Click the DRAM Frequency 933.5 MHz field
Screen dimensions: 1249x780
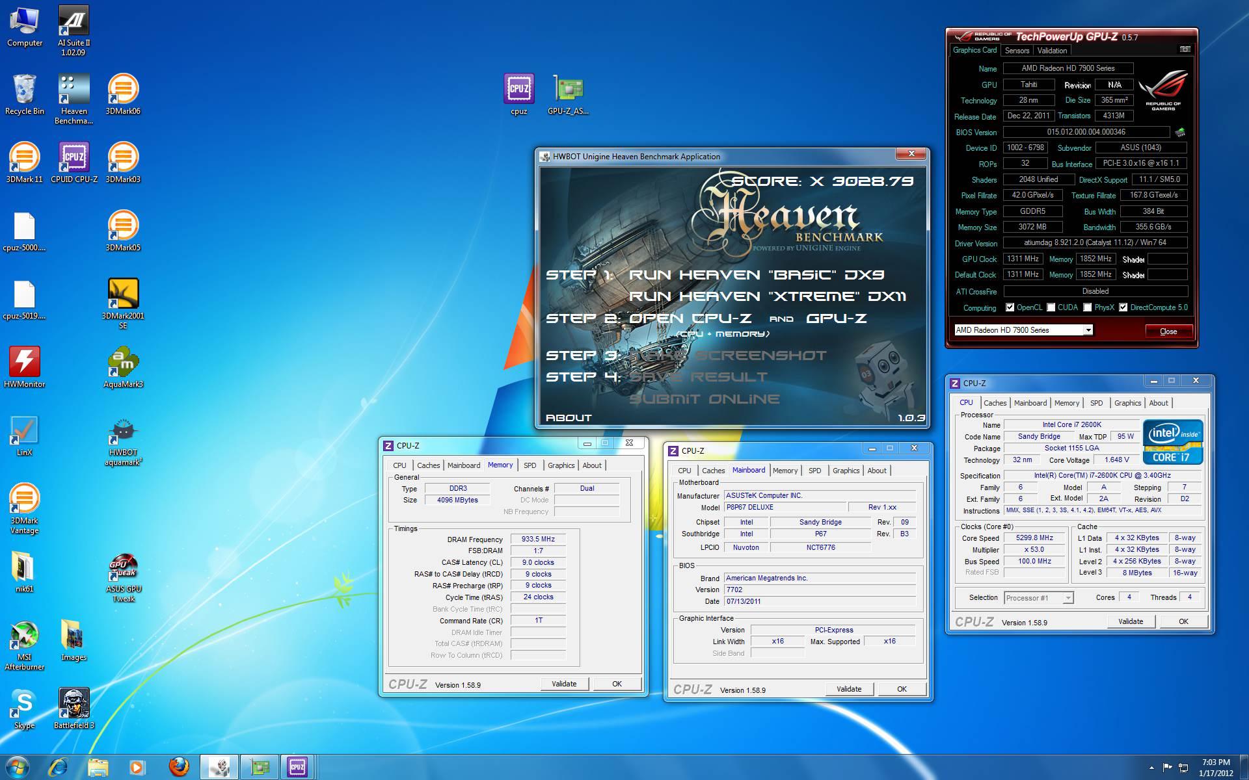pyautogui.click(x=538, y=539)
